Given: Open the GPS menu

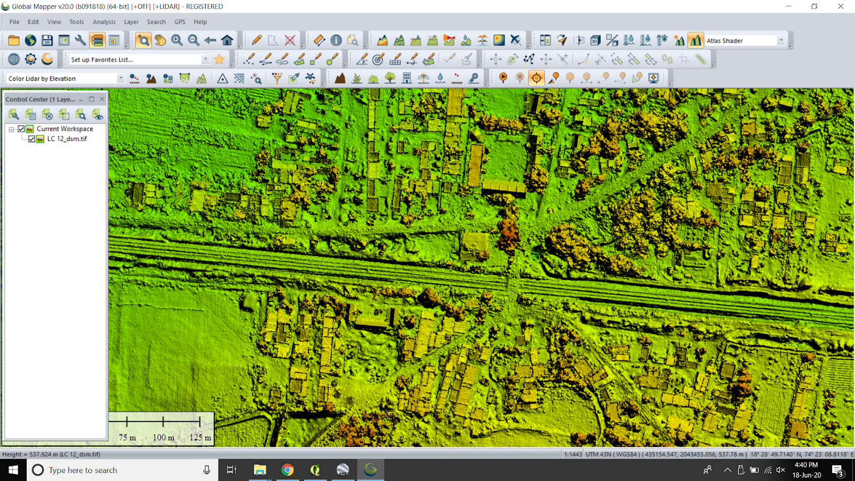Looking at the screenshot, I should click(180, 22).
